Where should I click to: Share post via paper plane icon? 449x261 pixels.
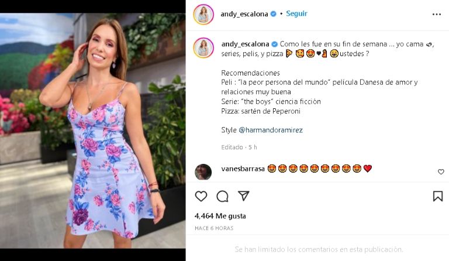point(244,196)
